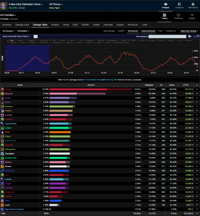Click Azadar's green damage amount bar
Viewport: 200px width, 216px height.
60,128
